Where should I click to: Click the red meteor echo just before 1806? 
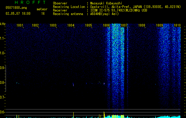tap(104, 84)
